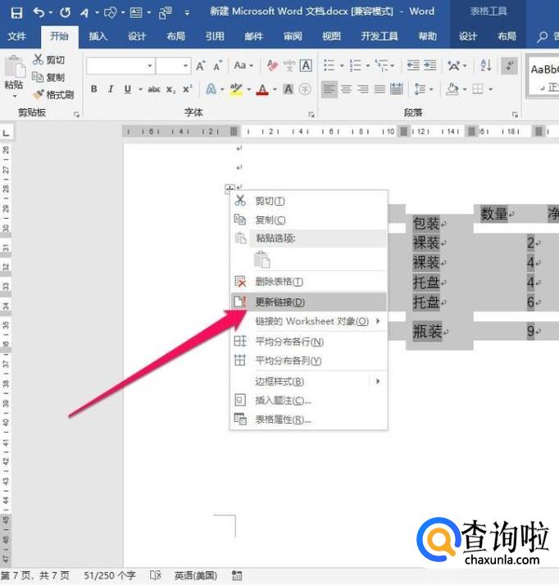Open the font name dropdown
This screenshot has width=559, height=585.
pos(150,66)
